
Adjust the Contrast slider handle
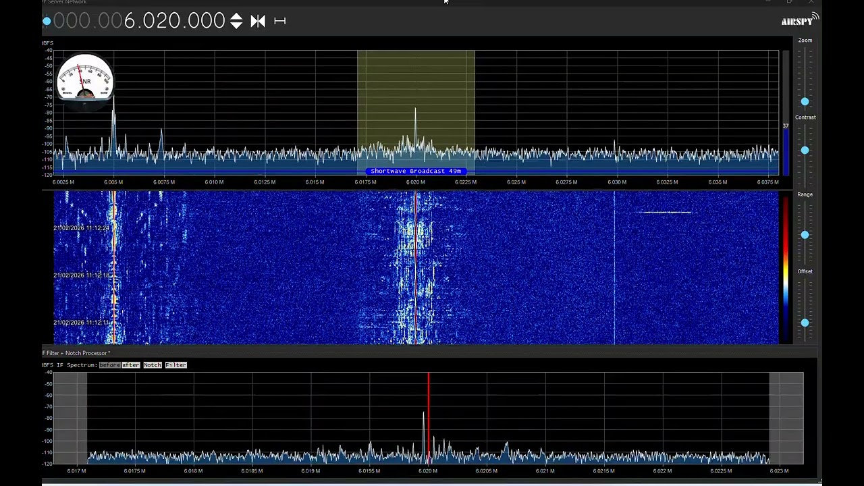click(x=805, y=150)
